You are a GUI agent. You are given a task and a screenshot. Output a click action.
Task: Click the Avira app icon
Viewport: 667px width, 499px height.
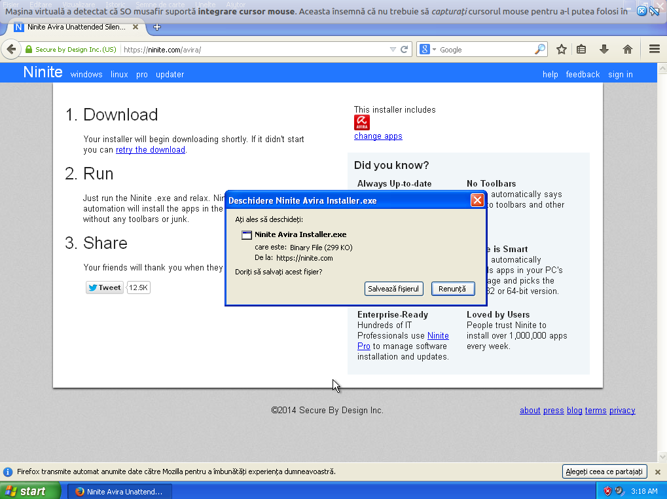pos(361,122)
